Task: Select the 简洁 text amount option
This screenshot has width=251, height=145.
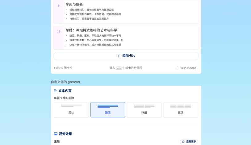Action: 108,110
